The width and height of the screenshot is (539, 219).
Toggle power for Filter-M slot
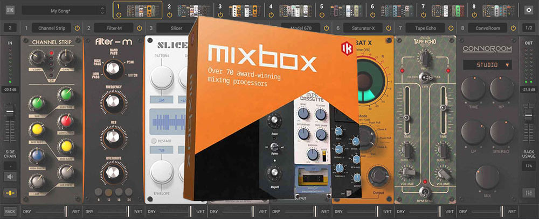pos(139,27)
